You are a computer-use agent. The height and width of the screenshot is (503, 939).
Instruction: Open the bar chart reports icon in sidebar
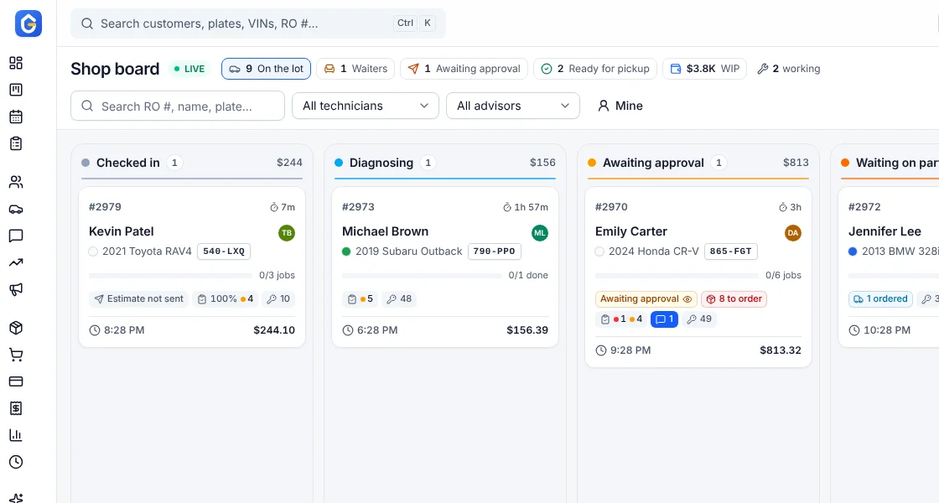(x=16, y=435)
